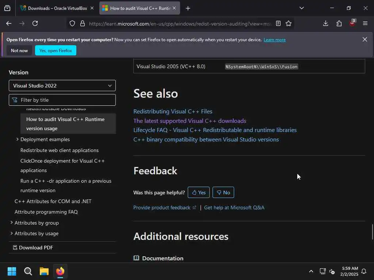Image resolution: width=374 pixels, height=280 pixels.
Task: Open a new tab
Action: (188, 8)
